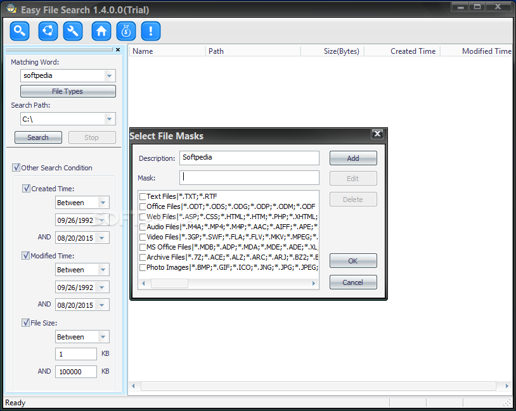Check the Photo Images mask checkbox

[x=143, y=268]
